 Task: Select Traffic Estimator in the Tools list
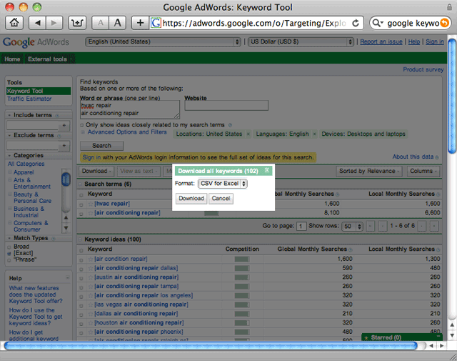pyautogui.click(x=29, y=99)
